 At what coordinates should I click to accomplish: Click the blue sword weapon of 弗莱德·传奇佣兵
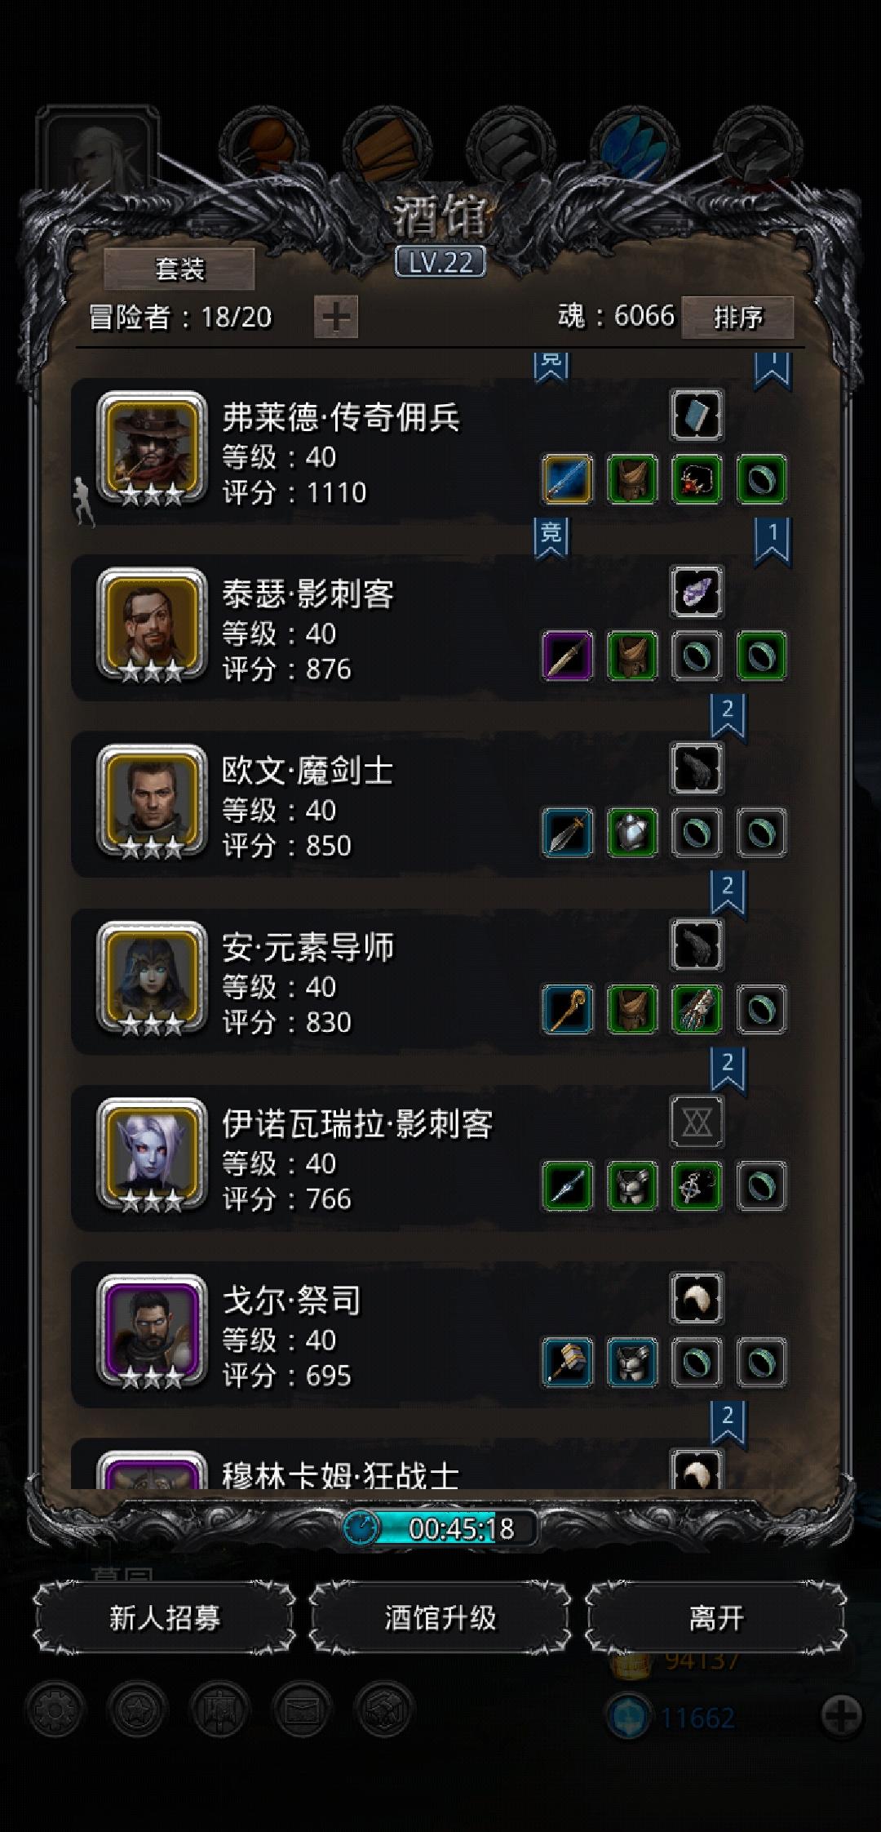(x=568, y=479)
